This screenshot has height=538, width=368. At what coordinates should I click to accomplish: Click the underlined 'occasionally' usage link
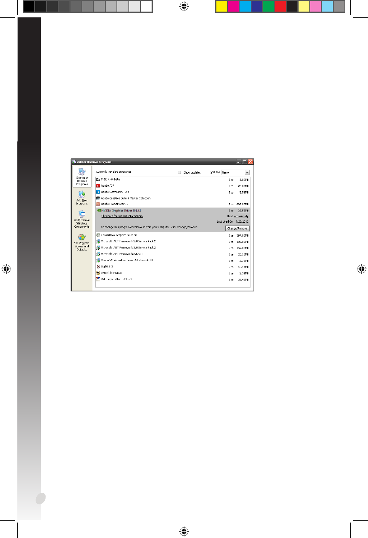pyautogui.click(x=241, y=216)
